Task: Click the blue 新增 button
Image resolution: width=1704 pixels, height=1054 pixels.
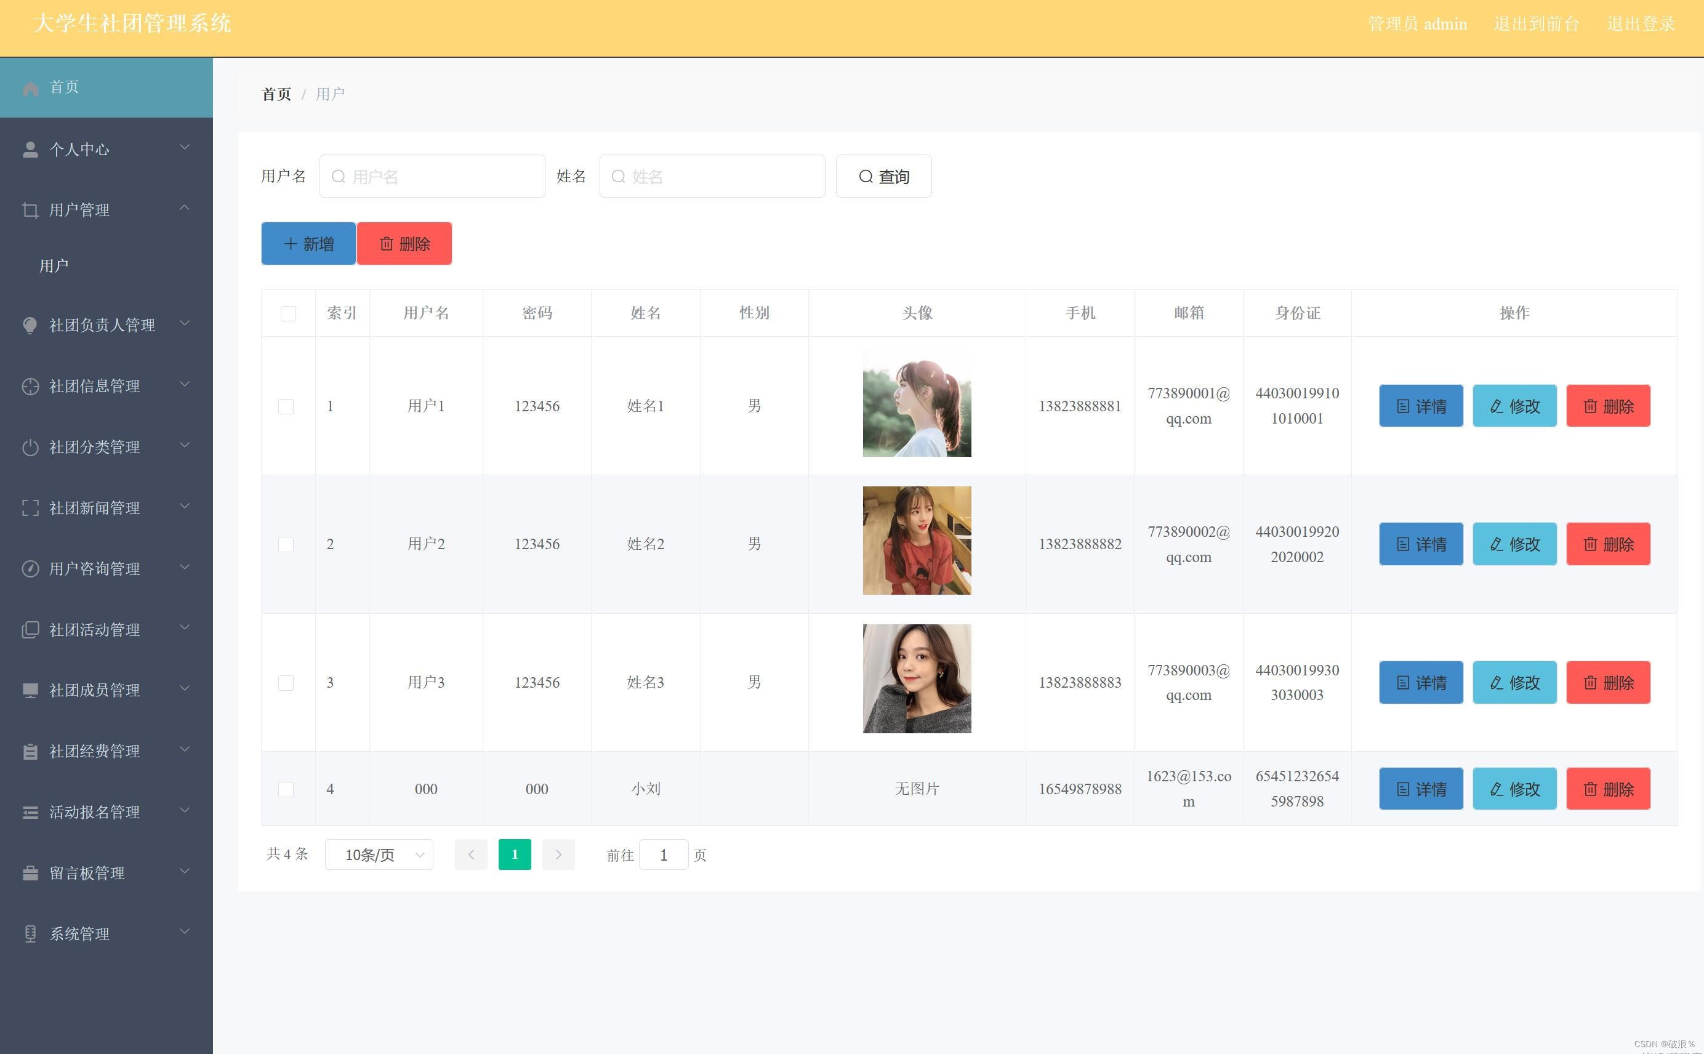Action: (x=308, y=244)
